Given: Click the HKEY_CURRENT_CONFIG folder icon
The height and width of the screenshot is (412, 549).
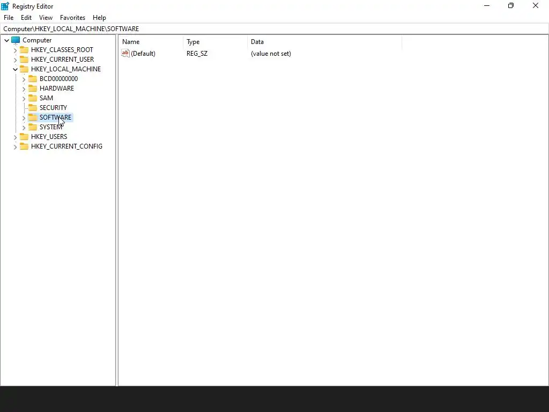Looking at the screenshot, I should [24, 146].
